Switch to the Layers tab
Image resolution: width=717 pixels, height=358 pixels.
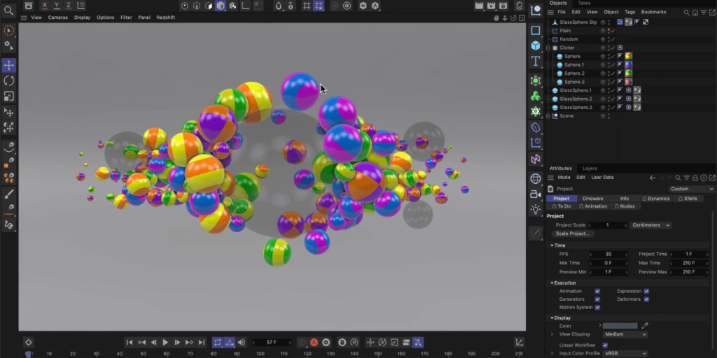590,168
